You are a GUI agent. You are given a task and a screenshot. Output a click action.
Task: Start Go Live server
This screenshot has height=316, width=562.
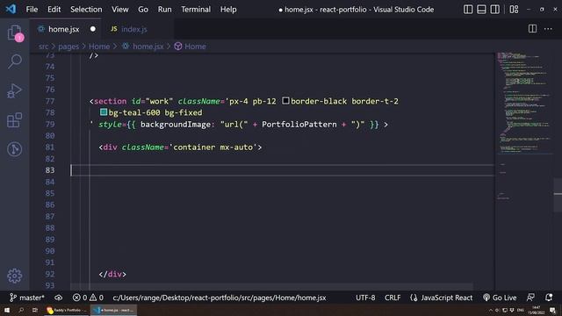(x=500, y=298)
